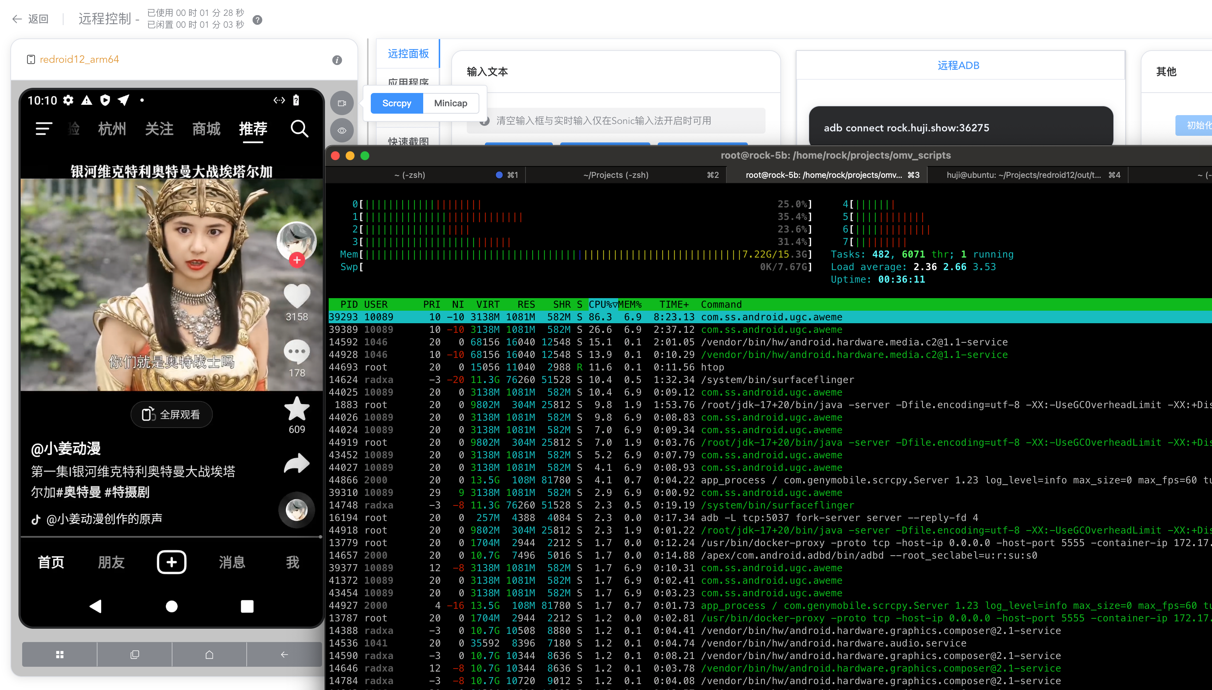The width and height of the screenshot is (1212, 690).
Task: Select Scrcpy streaming mode
Action: (x=396, y=103)
